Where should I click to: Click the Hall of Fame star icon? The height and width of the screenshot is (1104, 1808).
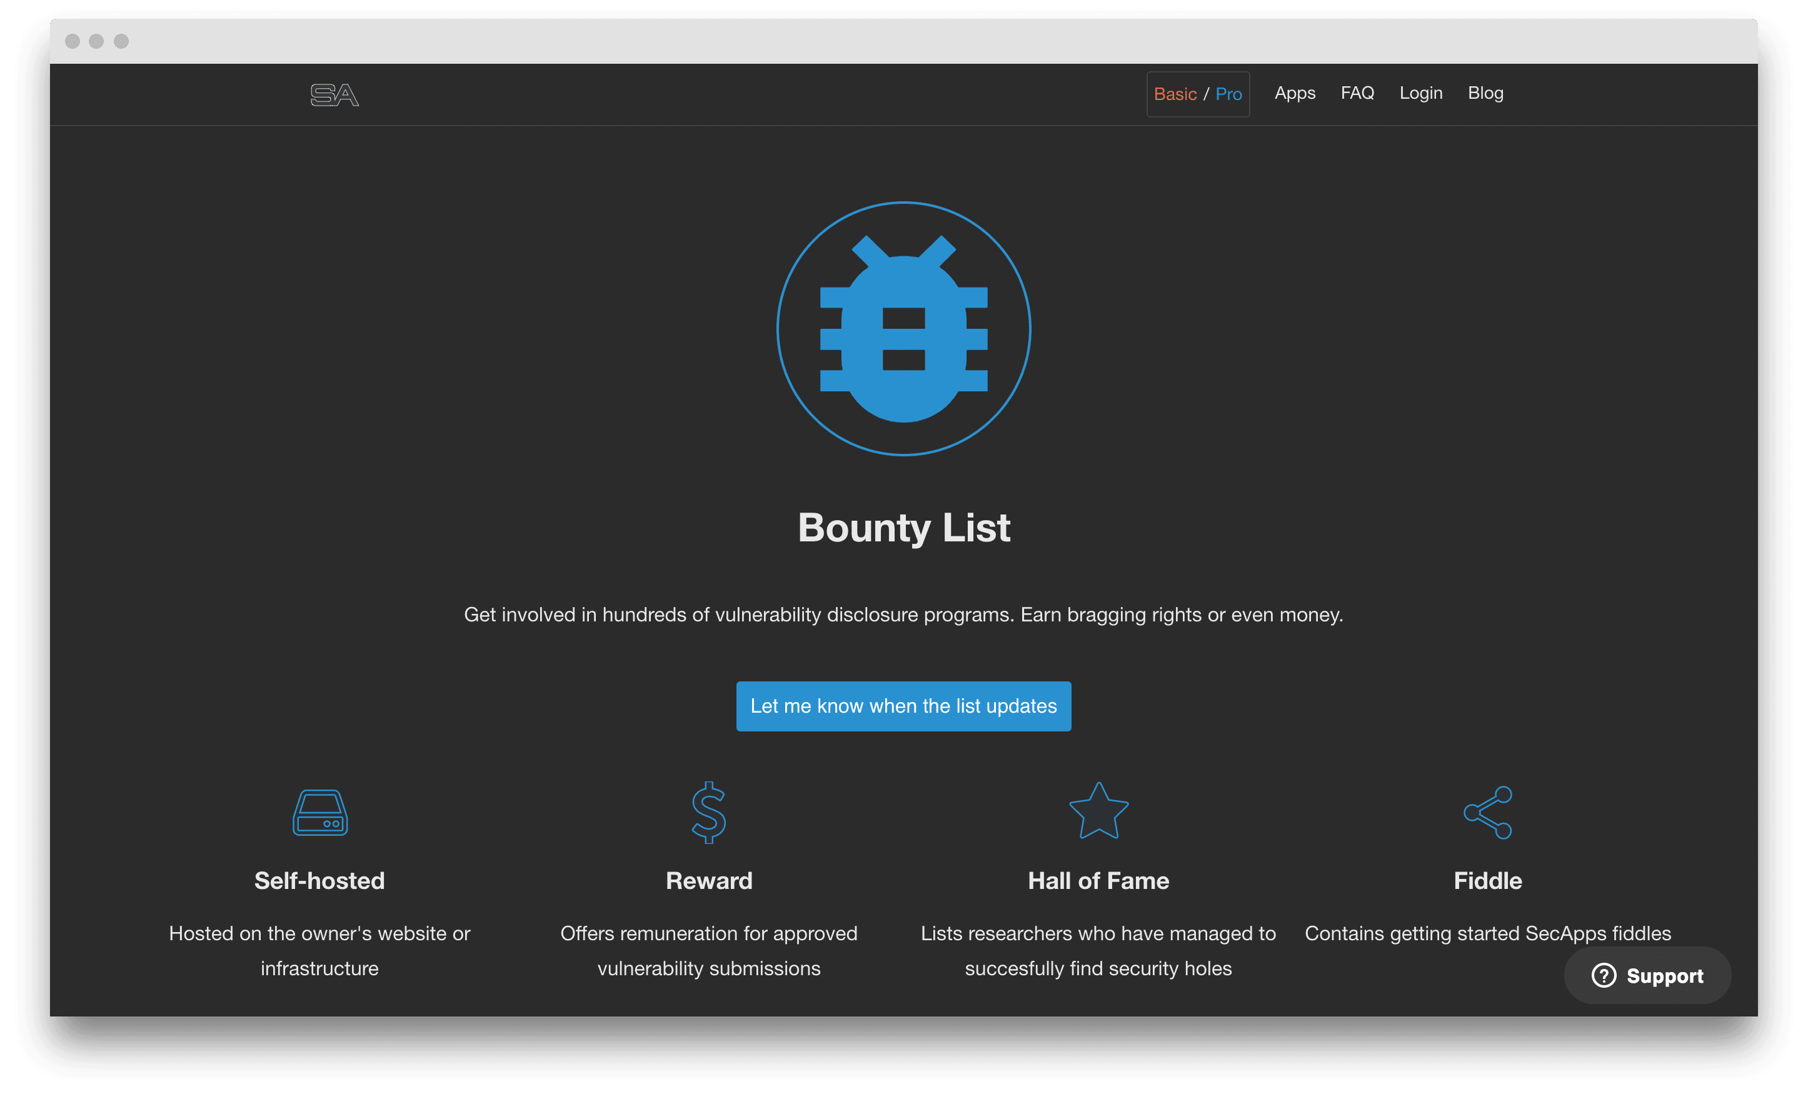pyautogui.click(x=1098, y=811)
